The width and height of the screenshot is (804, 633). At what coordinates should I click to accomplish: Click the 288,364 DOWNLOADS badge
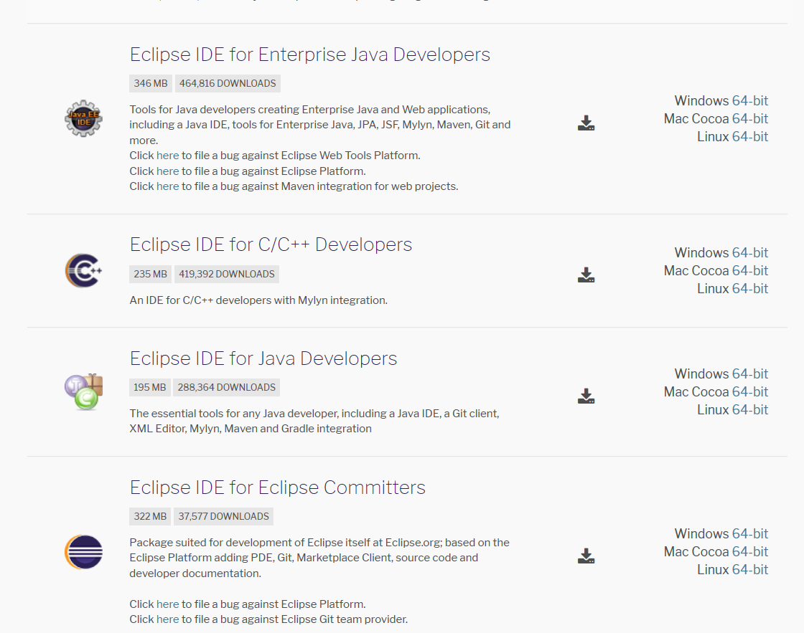click(226, 387)
